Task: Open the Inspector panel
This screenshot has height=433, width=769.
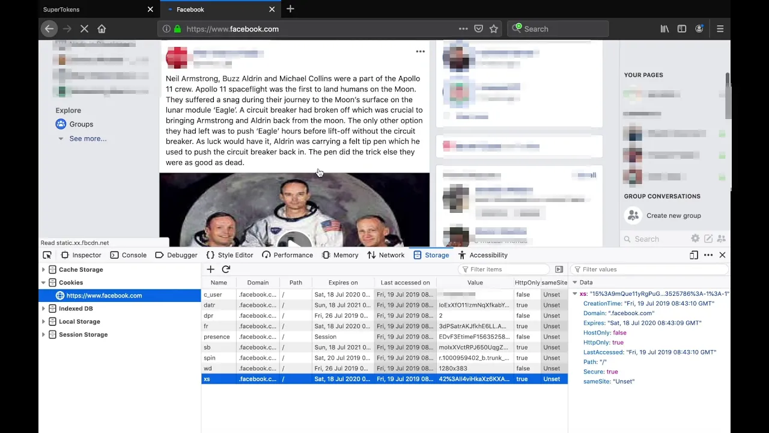Action: [81, 255]
